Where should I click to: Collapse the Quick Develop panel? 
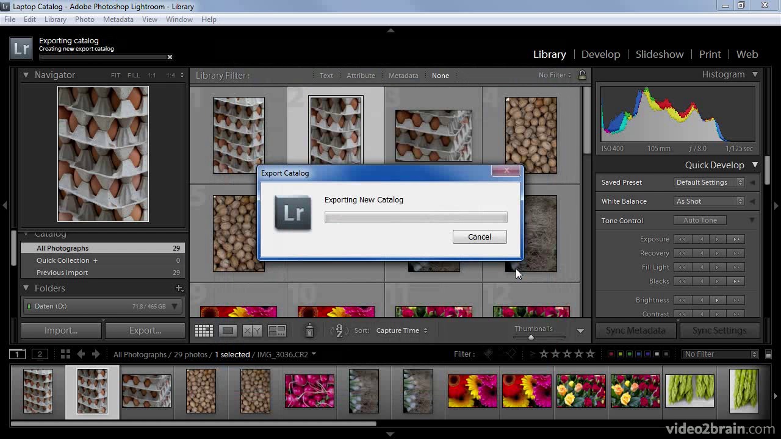pyautogui.click(x=755, y=165)
